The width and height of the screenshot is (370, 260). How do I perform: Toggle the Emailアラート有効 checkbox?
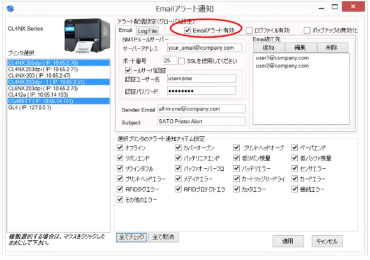(188, 31)
